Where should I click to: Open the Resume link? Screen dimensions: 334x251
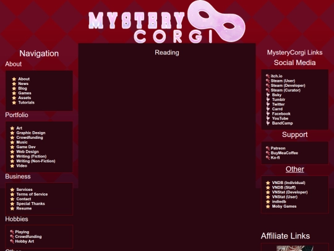24,208
